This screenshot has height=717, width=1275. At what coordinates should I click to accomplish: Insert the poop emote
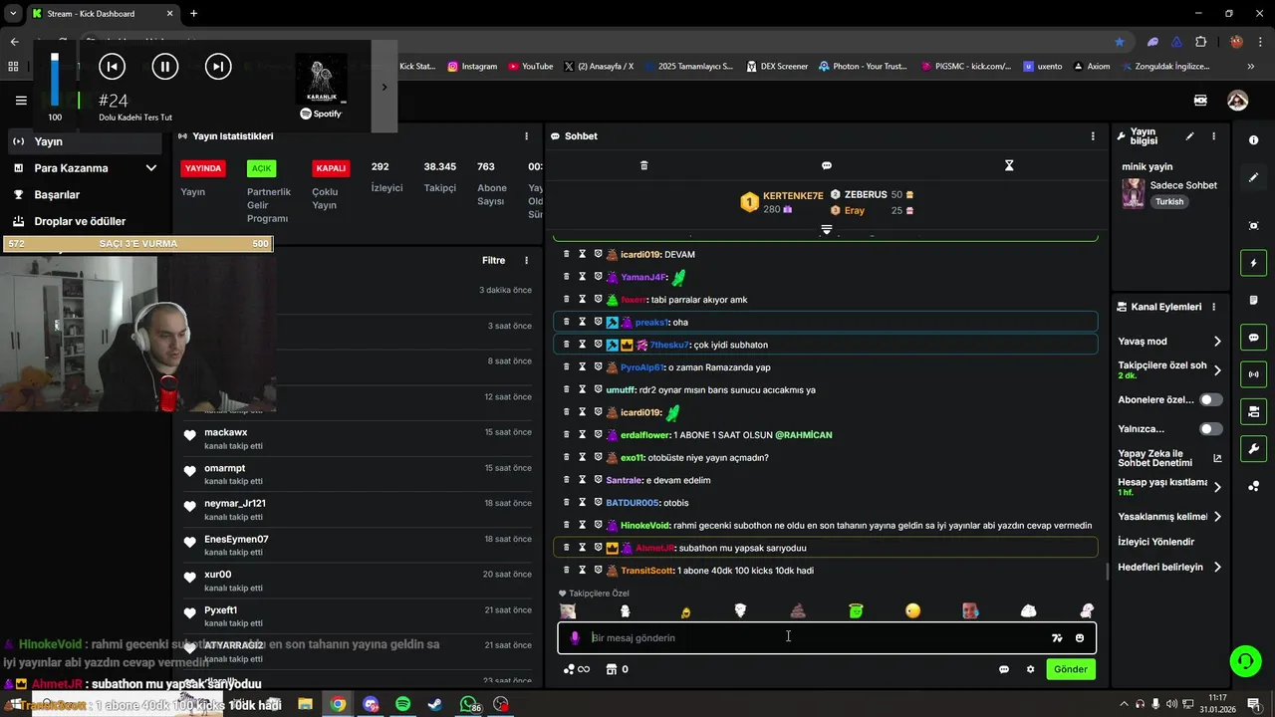coord(798,610)
